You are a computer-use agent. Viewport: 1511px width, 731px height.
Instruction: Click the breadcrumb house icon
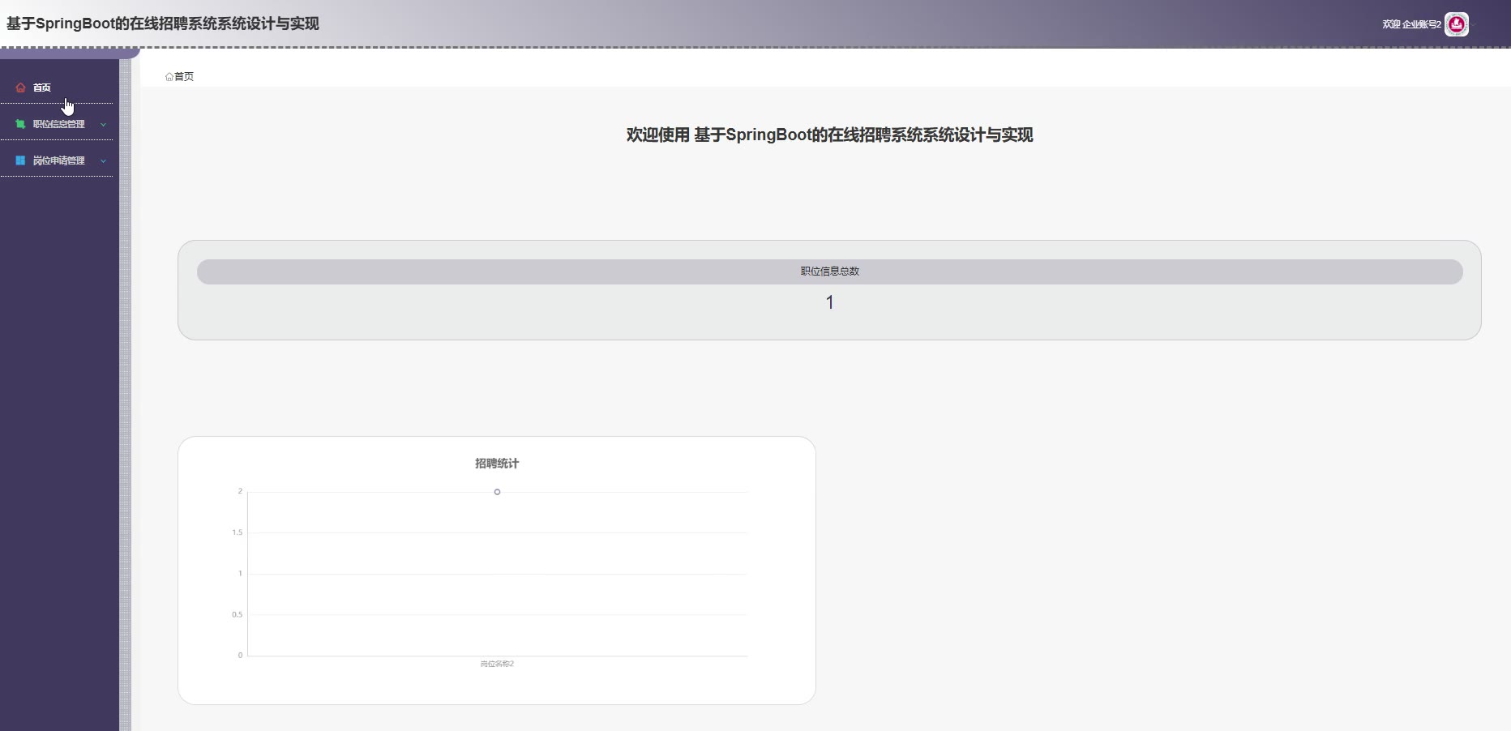(x=169, y=77)
